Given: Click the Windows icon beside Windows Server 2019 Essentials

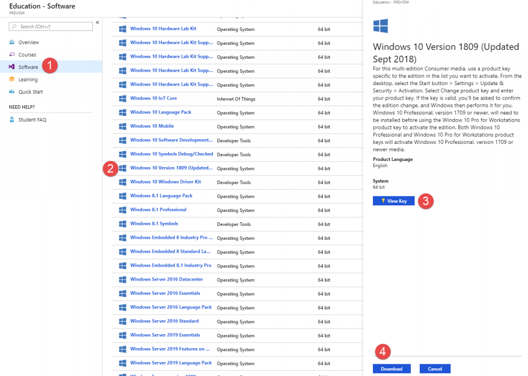Looking at the screenshot, I should 123,336.
